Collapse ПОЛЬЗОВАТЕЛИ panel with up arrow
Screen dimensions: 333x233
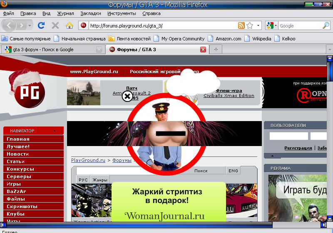(x=272, y=156)
